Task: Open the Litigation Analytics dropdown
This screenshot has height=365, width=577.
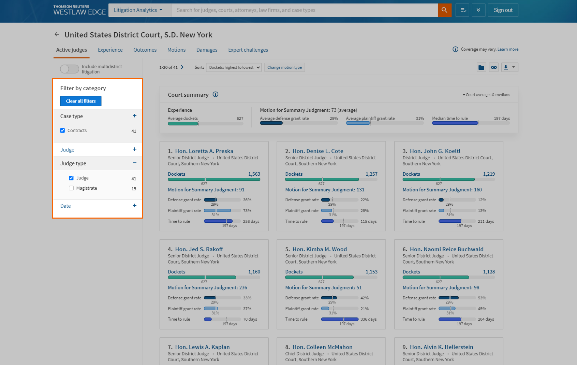Action: point(138,10)
